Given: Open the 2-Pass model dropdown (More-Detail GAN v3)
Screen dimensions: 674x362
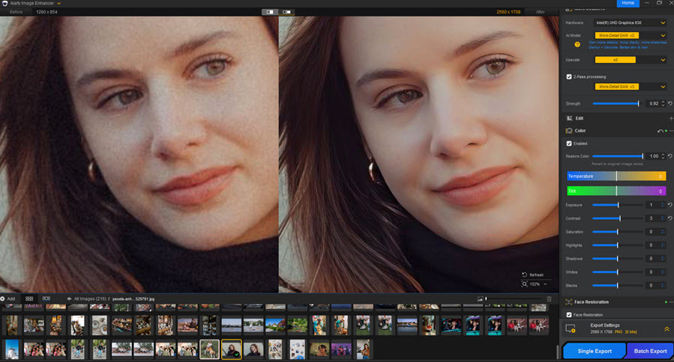Looking at the screenshot, I should point(631,87).
